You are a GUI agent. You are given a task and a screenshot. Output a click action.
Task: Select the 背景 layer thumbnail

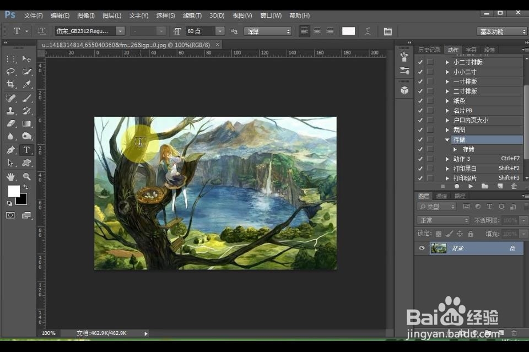pyautogui.click(x=439, y=248)
